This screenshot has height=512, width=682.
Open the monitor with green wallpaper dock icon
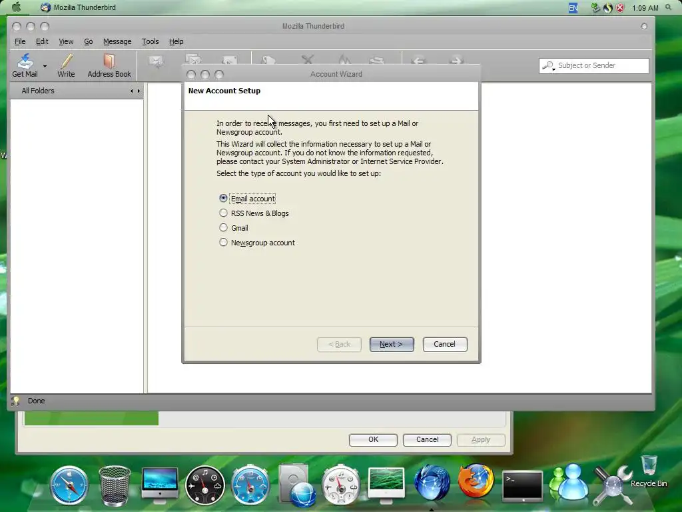pyautogui.click(x=386, y=485)
